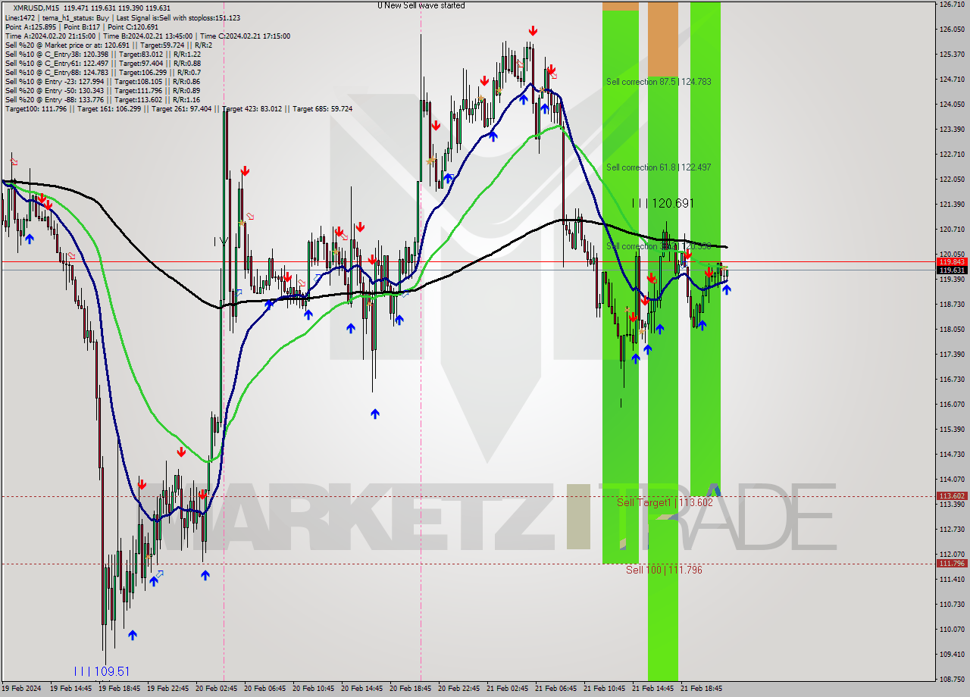Click the '| | | 120.691' chart label

click(x=663, y=203)
